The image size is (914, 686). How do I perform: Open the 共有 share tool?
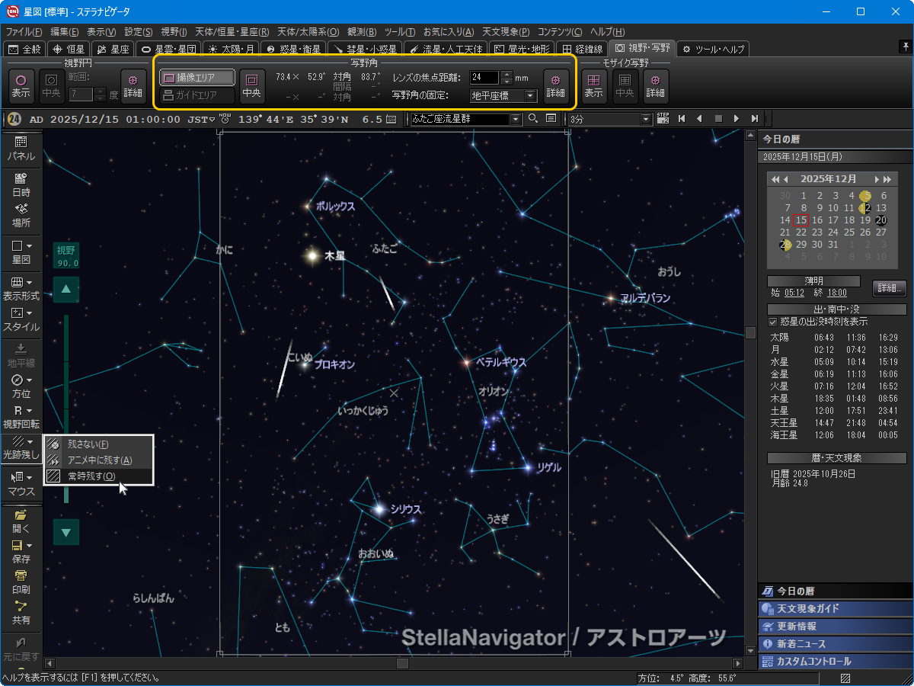[x=21, y=613]
